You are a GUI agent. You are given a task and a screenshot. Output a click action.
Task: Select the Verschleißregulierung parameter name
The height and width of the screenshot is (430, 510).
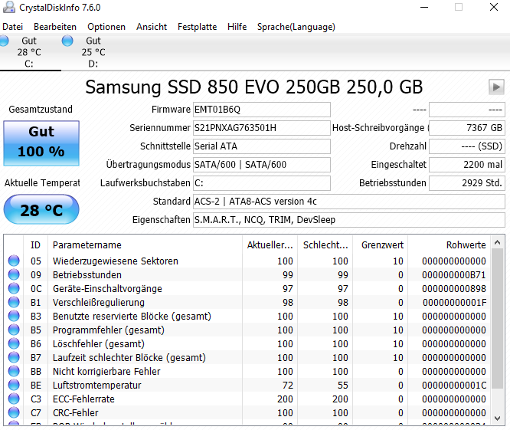99,303
